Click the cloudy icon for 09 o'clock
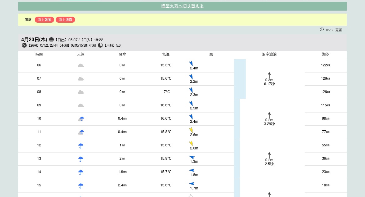The image size is (365, 197). click(x=81, y=105)
